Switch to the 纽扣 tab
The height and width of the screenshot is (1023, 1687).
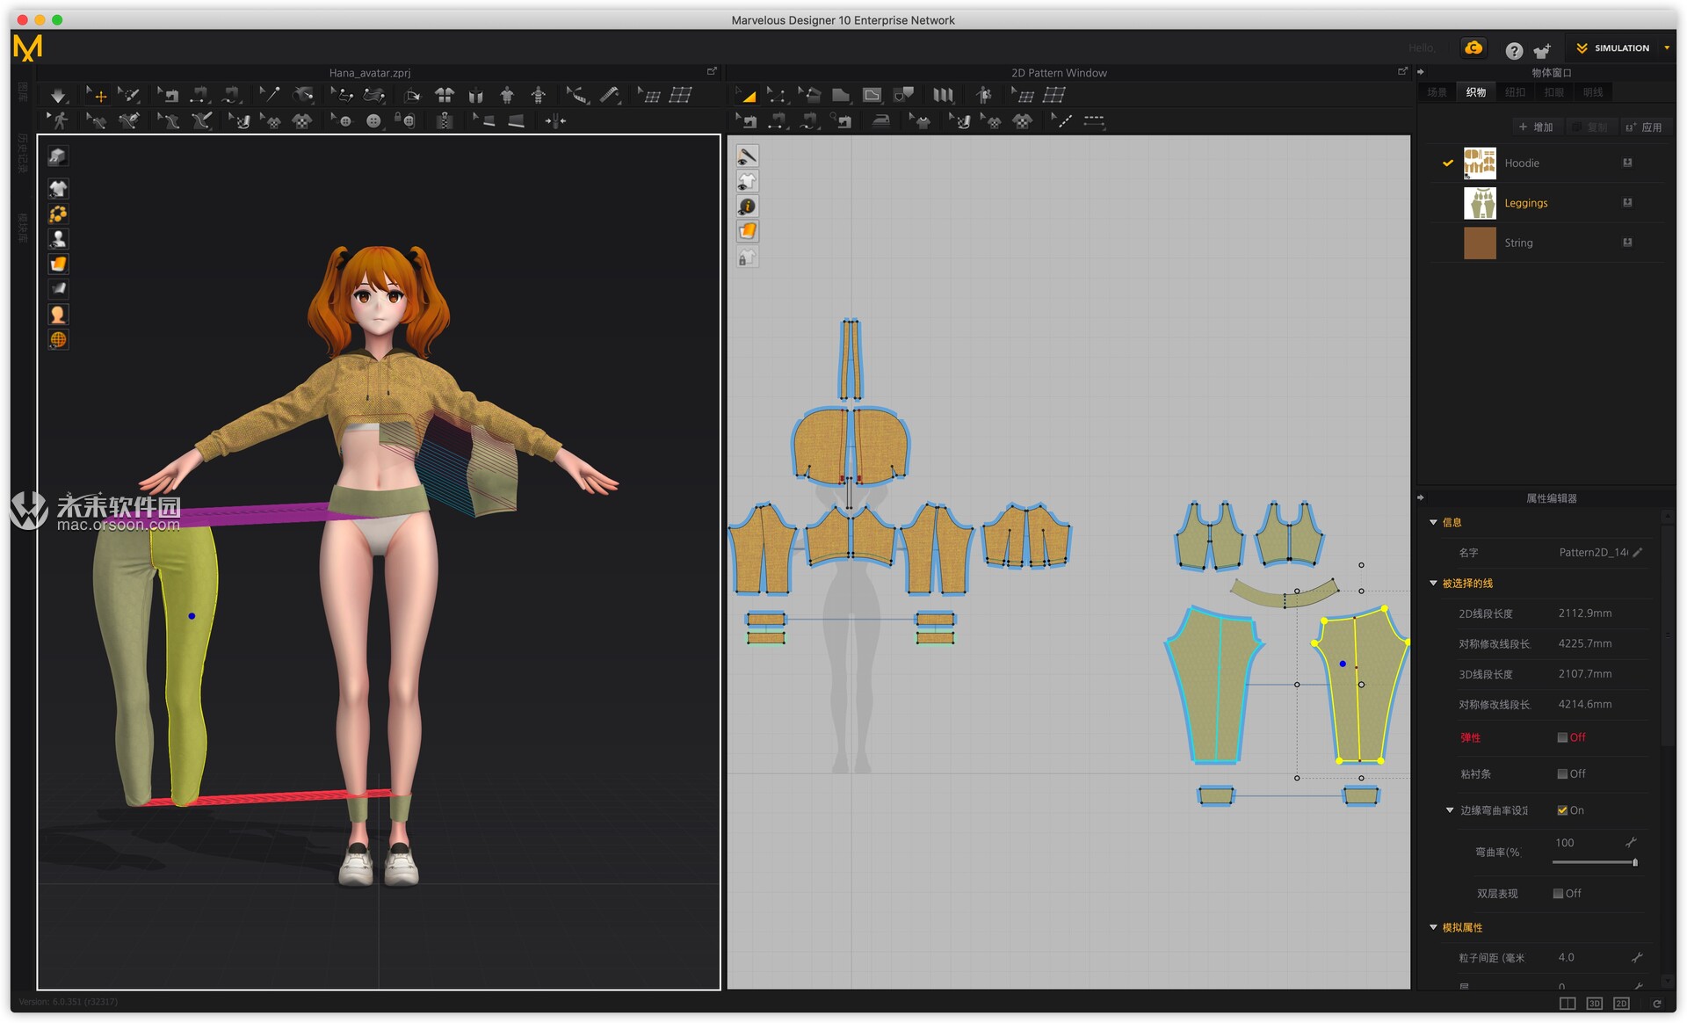1515,92
